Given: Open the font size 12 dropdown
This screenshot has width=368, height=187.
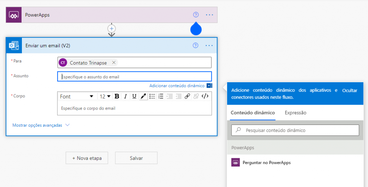Looking at the screenshot, I should (x=105, y=96).
